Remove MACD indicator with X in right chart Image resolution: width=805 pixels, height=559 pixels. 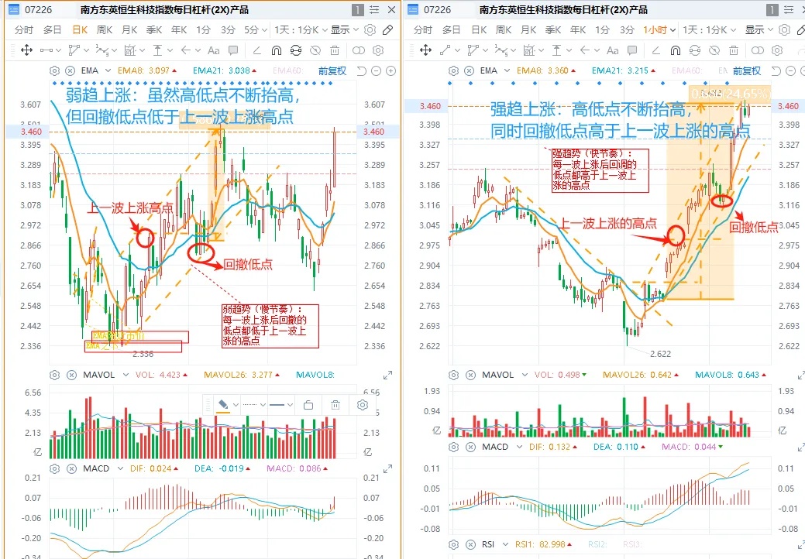(x=470, y=447)
